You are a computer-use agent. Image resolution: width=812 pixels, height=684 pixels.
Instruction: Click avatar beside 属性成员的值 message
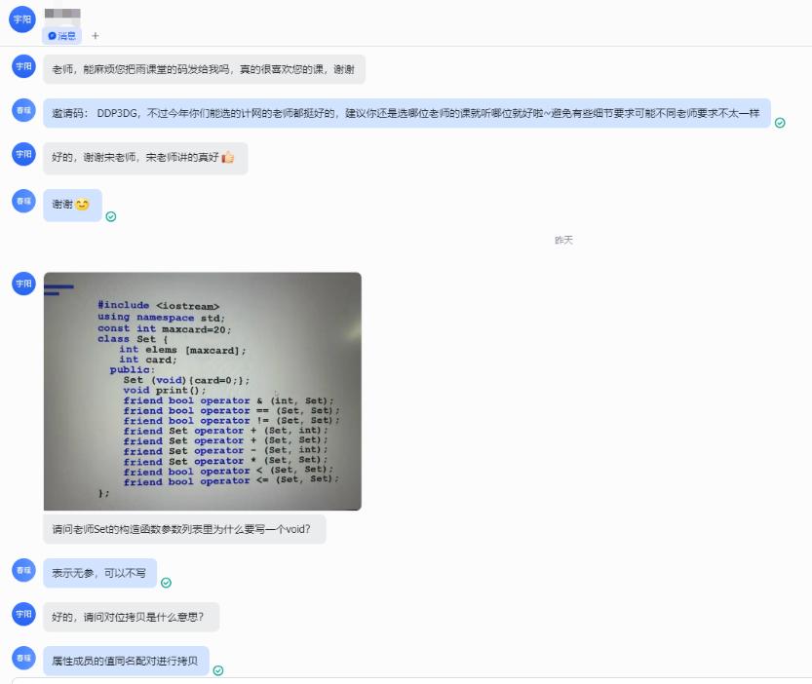click(23, 658)
